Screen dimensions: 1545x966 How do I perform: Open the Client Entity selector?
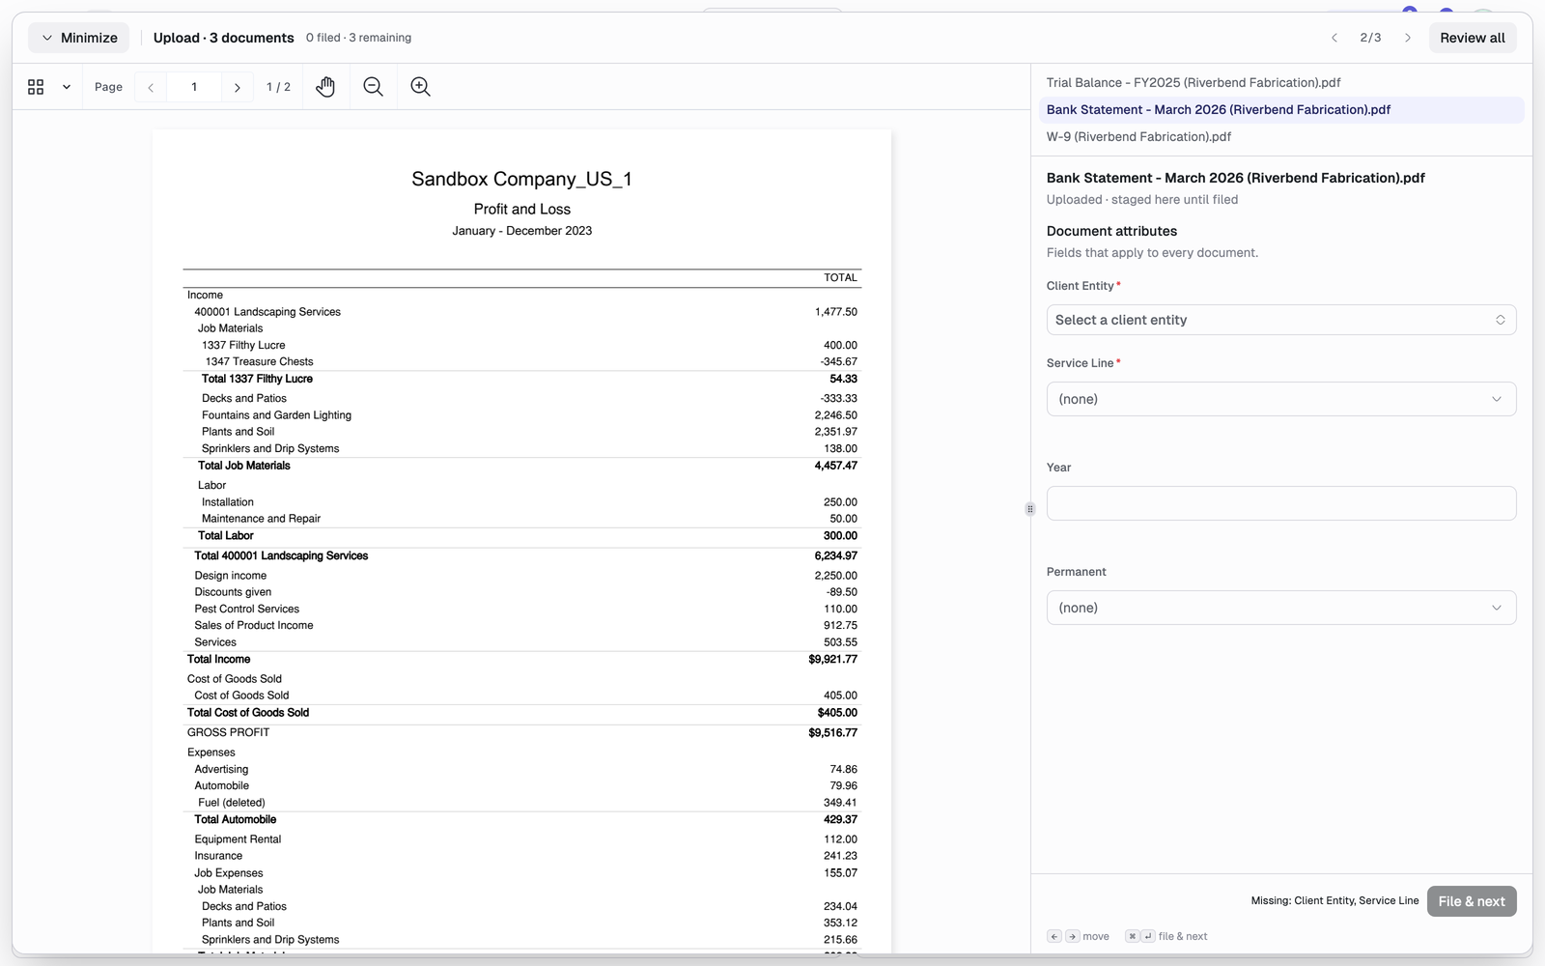click(1281, 320)
